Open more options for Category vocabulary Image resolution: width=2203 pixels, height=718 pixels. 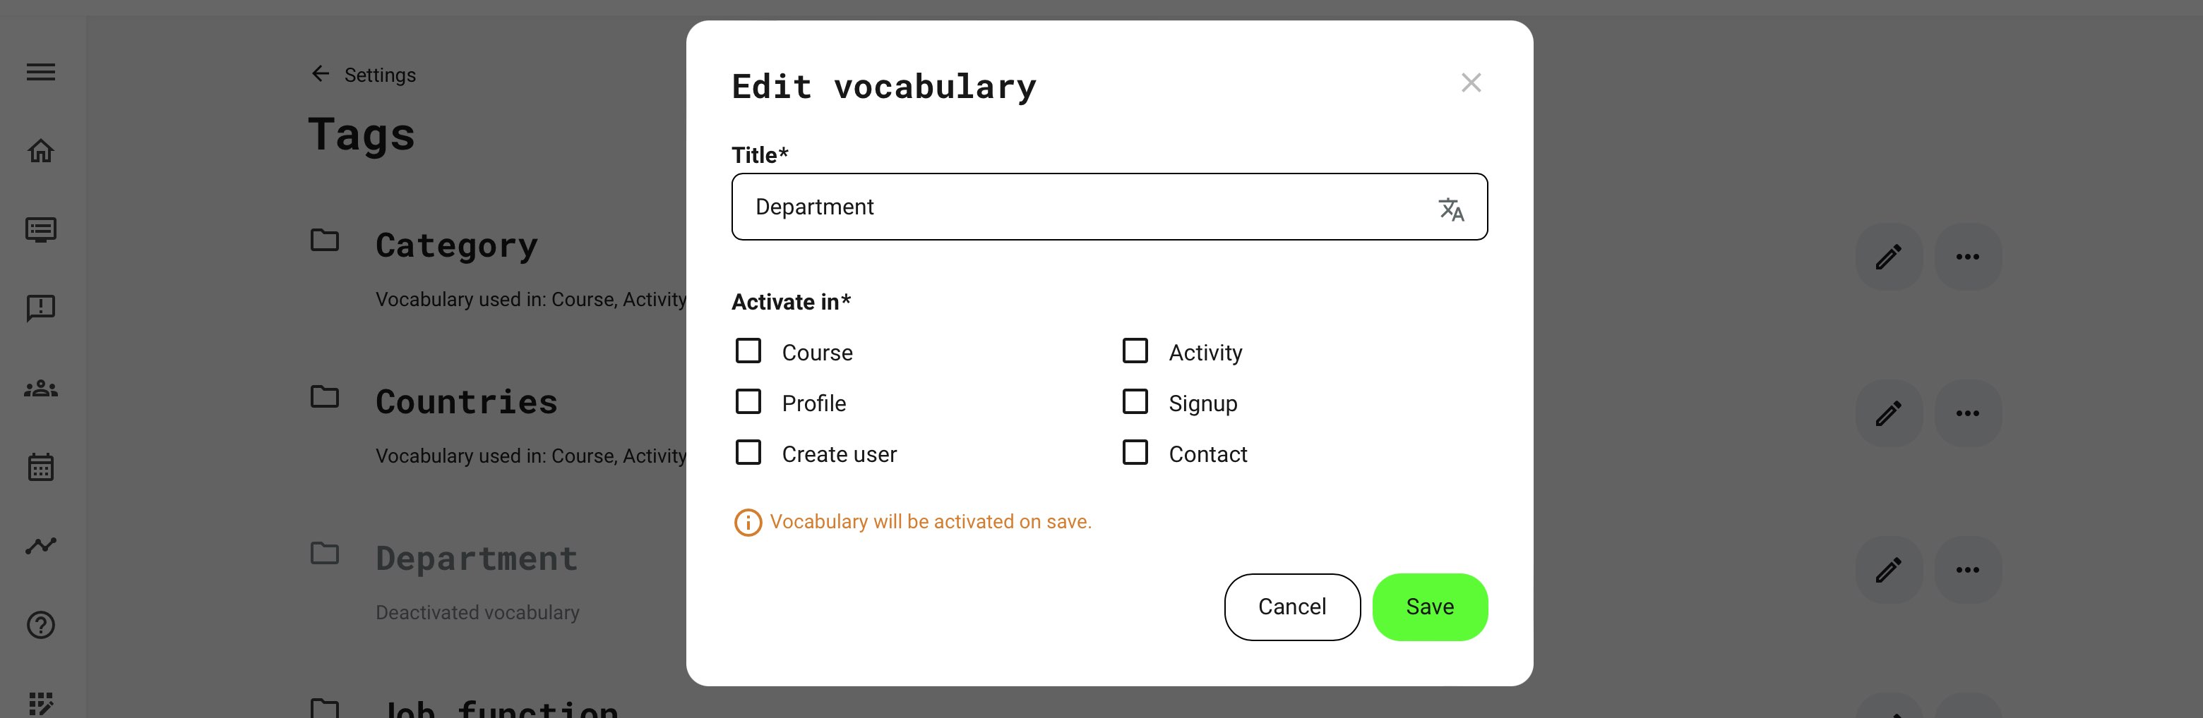pyautogui.click(x=1967, y=257)
